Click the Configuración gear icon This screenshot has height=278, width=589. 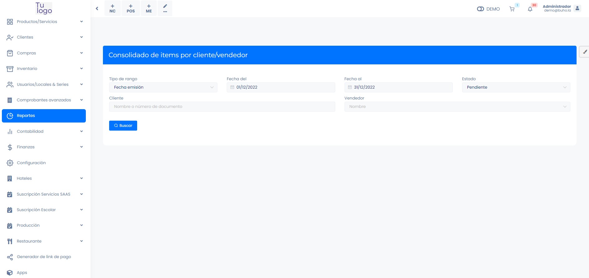coord(10,163)
